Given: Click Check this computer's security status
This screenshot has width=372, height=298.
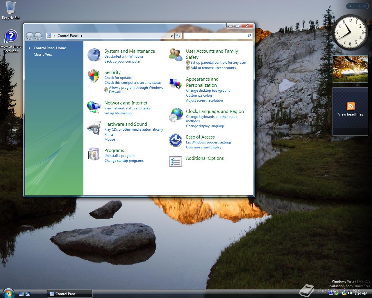Looking at the screenshot, I should point(133,83).
